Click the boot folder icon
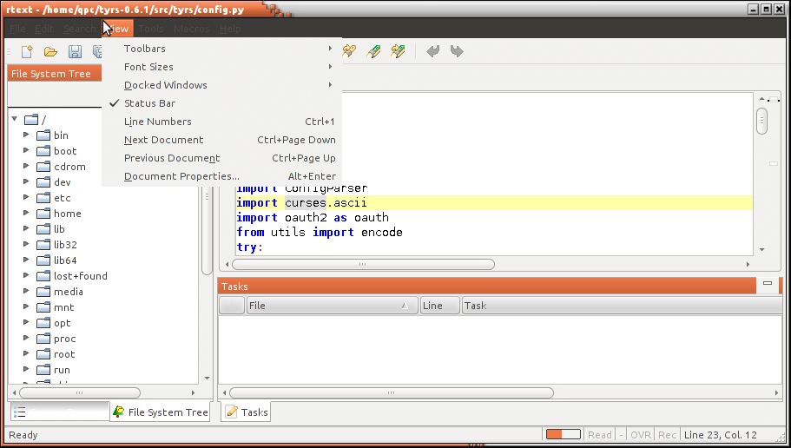Screen dimensions: 791x448 pyautogui.click(x=43, y=151)
